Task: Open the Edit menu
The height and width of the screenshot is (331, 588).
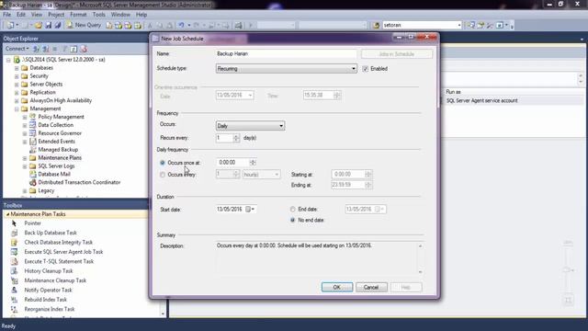Action: coord(21,15)
